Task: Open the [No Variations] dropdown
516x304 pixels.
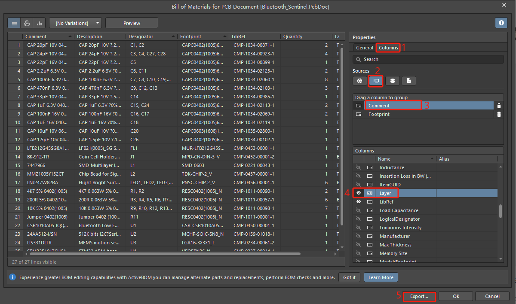Action: click(x=76, y=23)
